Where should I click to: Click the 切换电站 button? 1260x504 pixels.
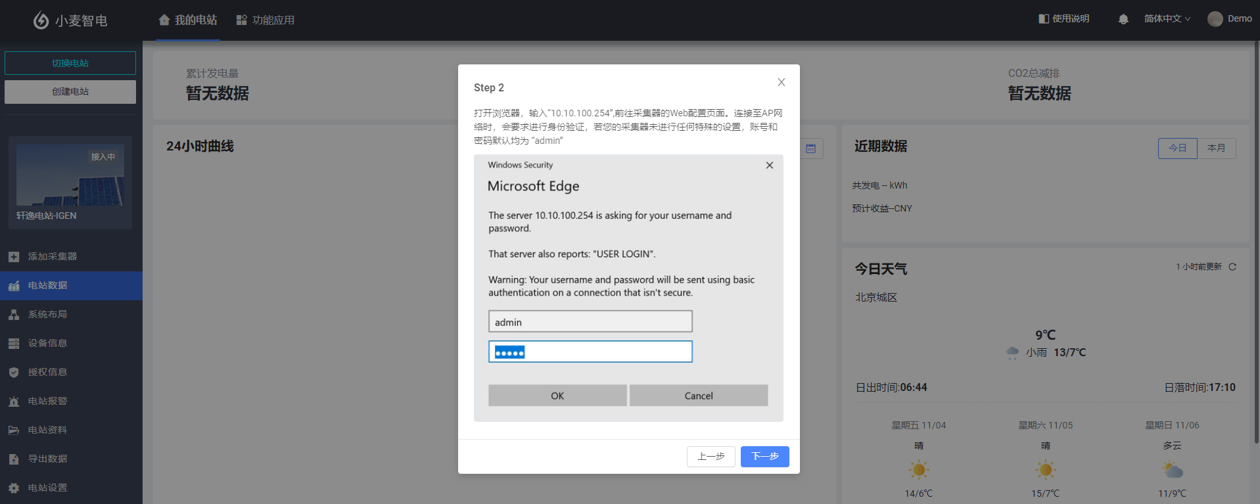tap(70, 63)
